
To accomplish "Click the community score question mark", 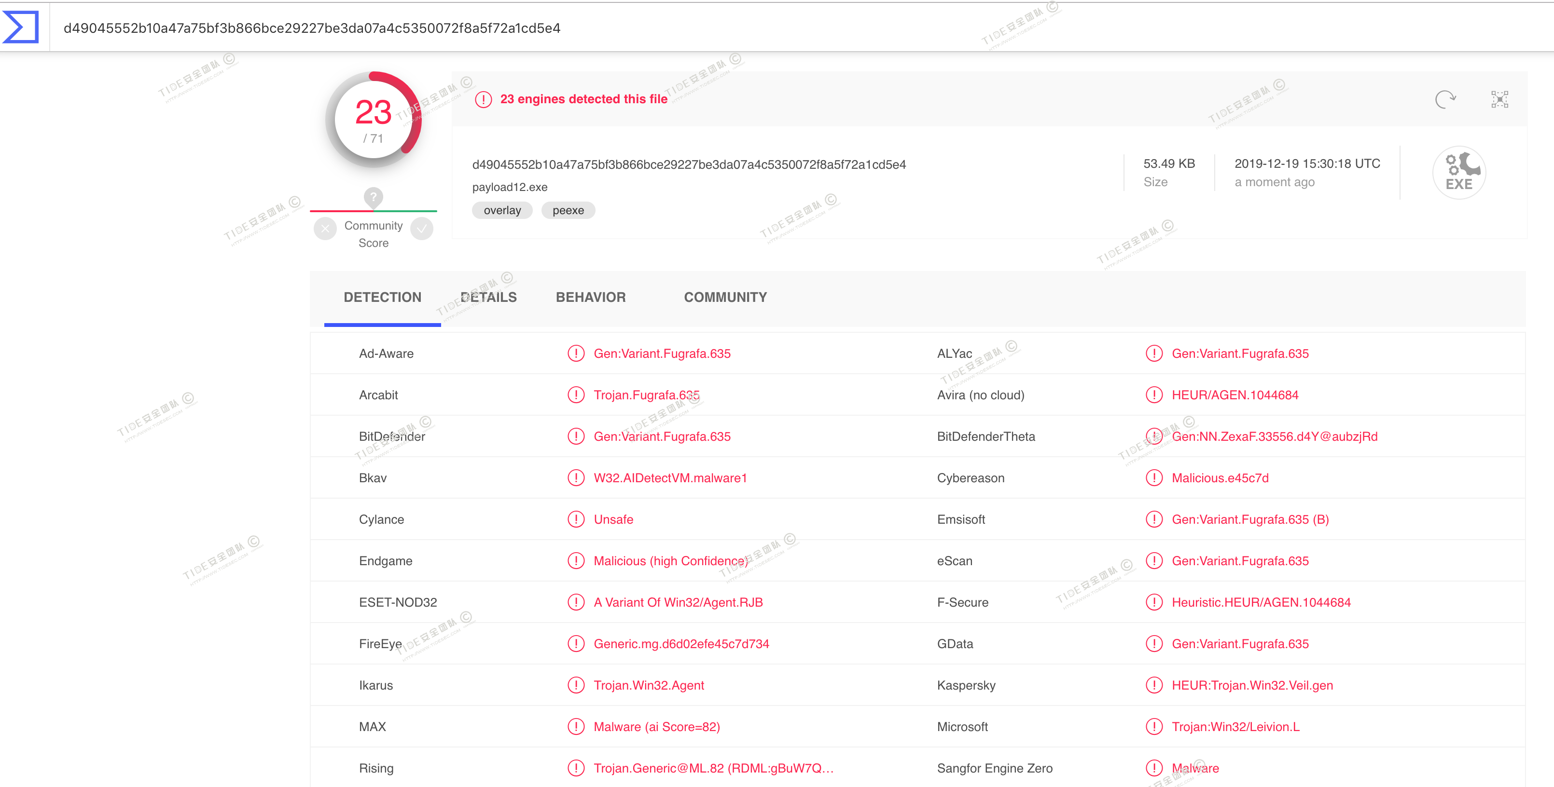I will [x=374, y=196].
